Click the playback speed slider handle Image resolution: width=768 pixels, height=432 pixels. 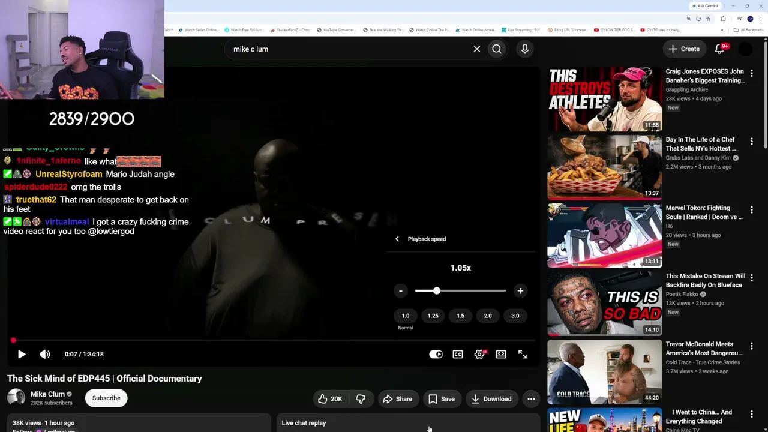pos(436,291)
